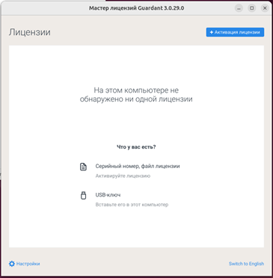Click 'Вставьте его в этот компьютер' text
This screenshot has width=273, height=278.
[132, 205]
